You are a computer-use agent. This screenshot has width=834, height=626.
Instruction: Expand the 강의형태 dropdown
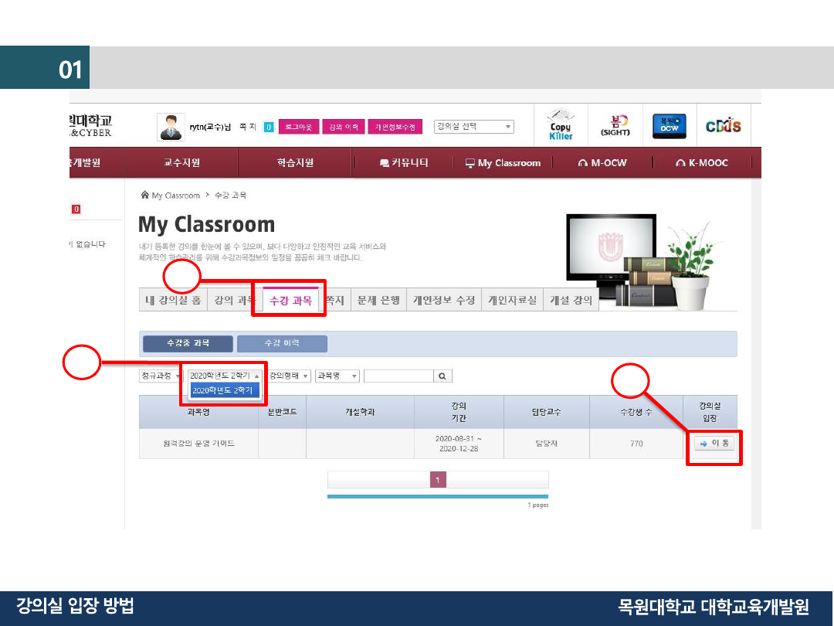pyautogui.click(x=290, y=376)
